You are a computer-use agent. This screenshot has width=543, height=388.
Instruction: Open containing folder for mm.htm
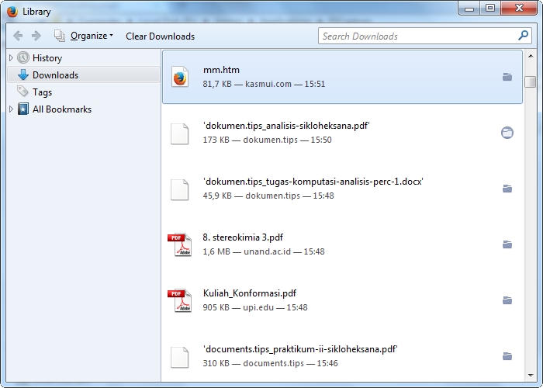tap(507, 77)
